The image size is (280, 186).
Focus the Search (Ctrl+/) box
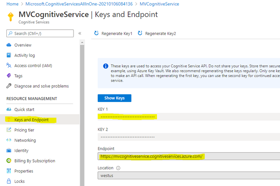coord(40,33)
